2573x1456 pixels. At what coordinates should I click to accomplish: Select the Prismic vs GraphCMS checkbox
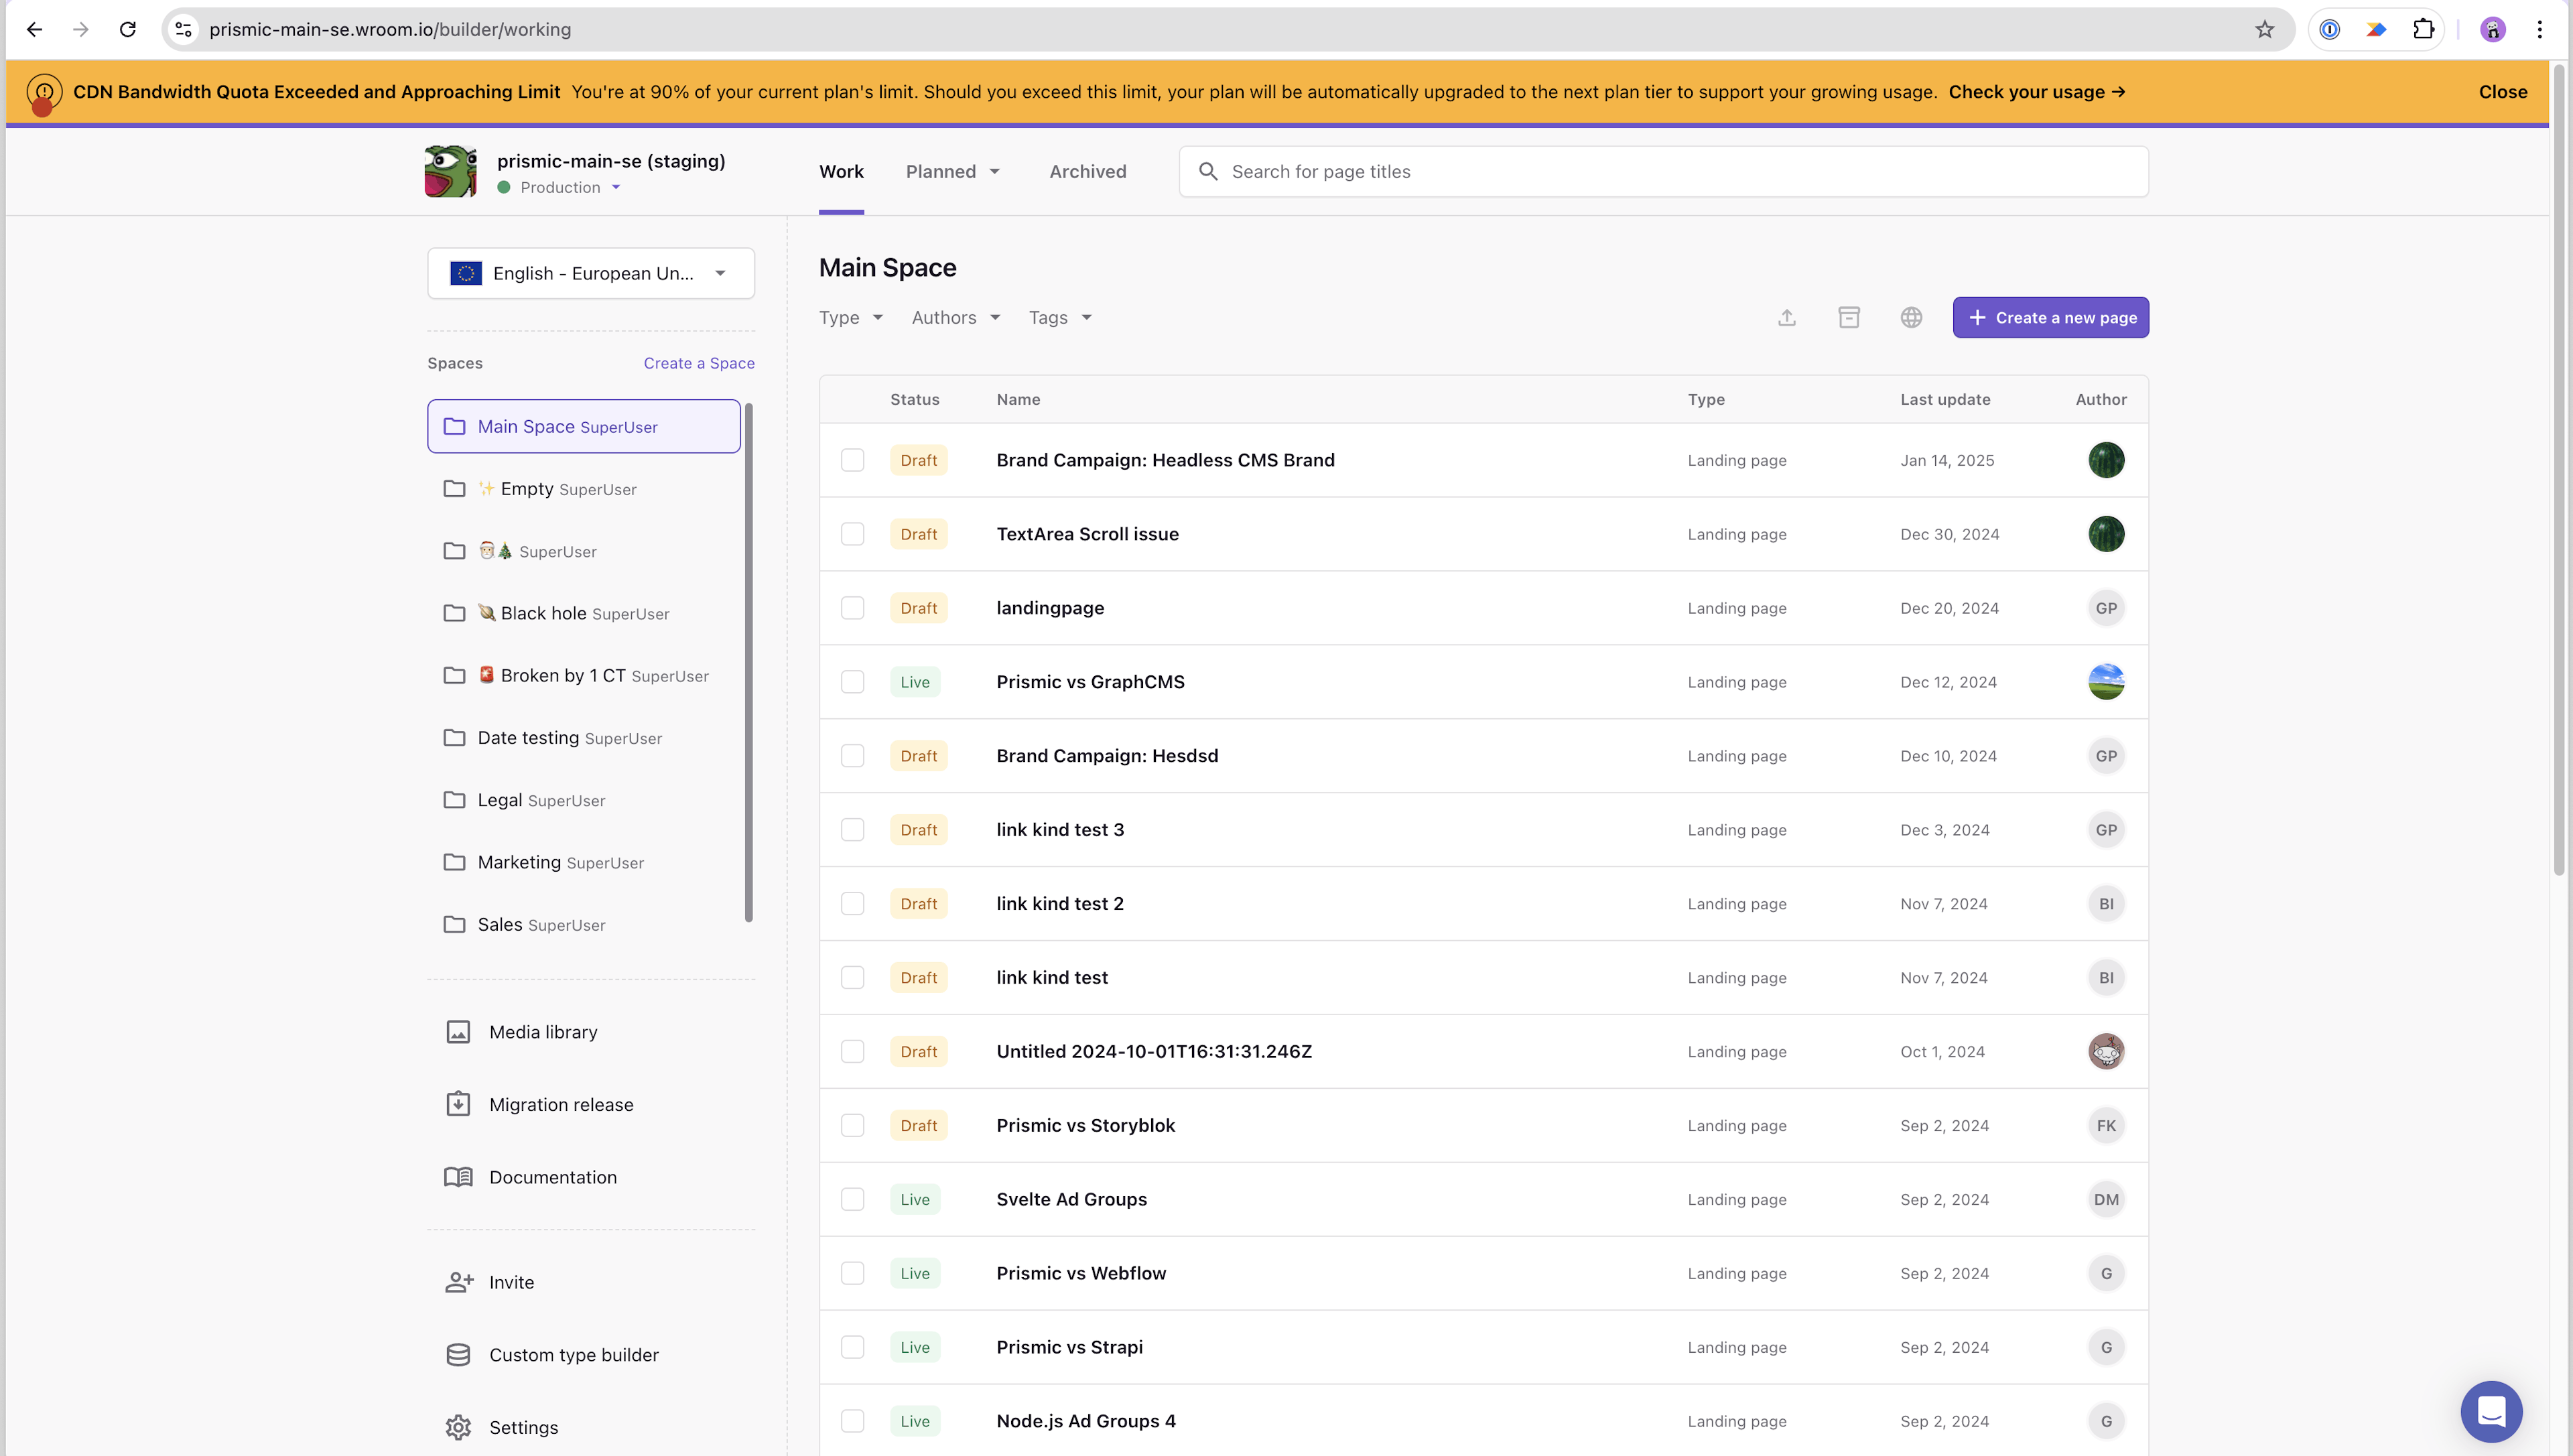pos(852,682)
